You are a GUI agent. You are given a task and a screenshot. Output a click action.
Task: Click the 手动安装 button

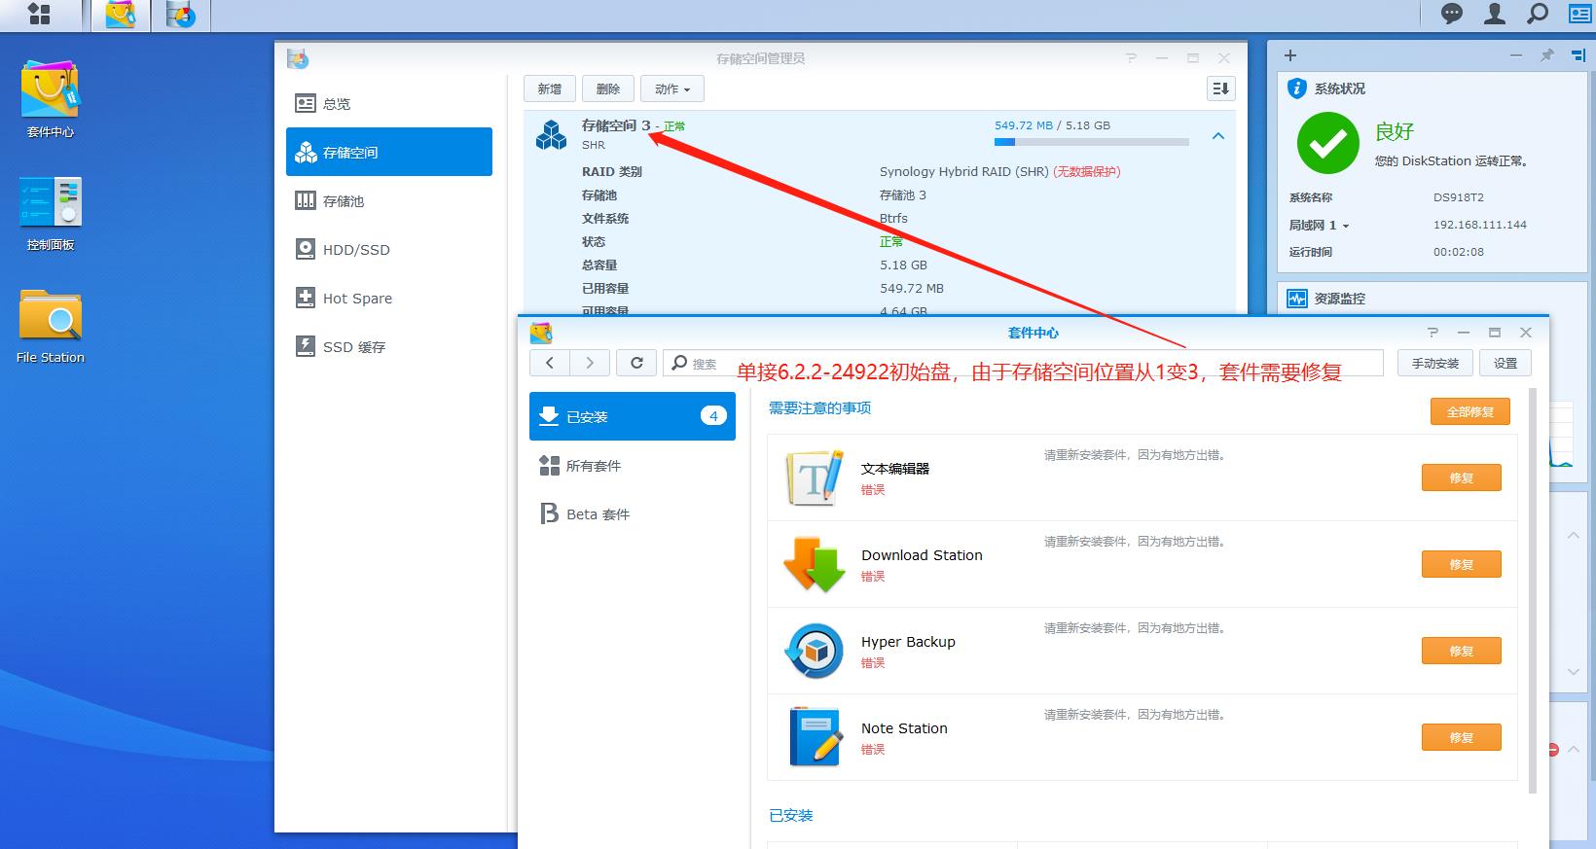pos(1435,363)
